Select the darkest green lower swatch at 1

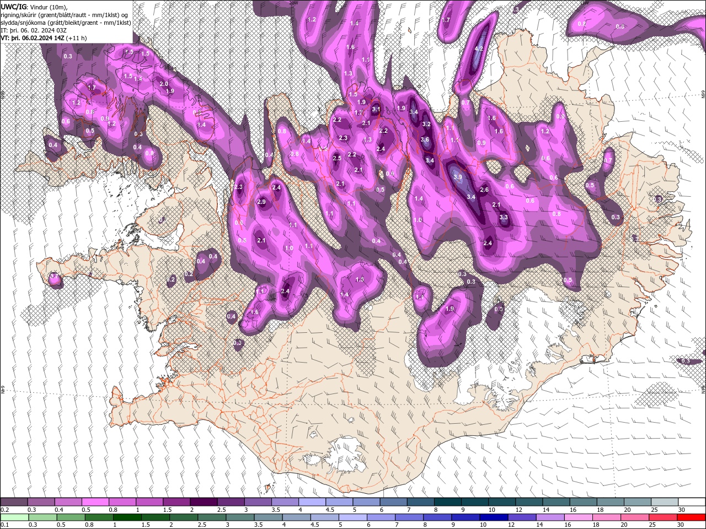[x=127, y=517]
